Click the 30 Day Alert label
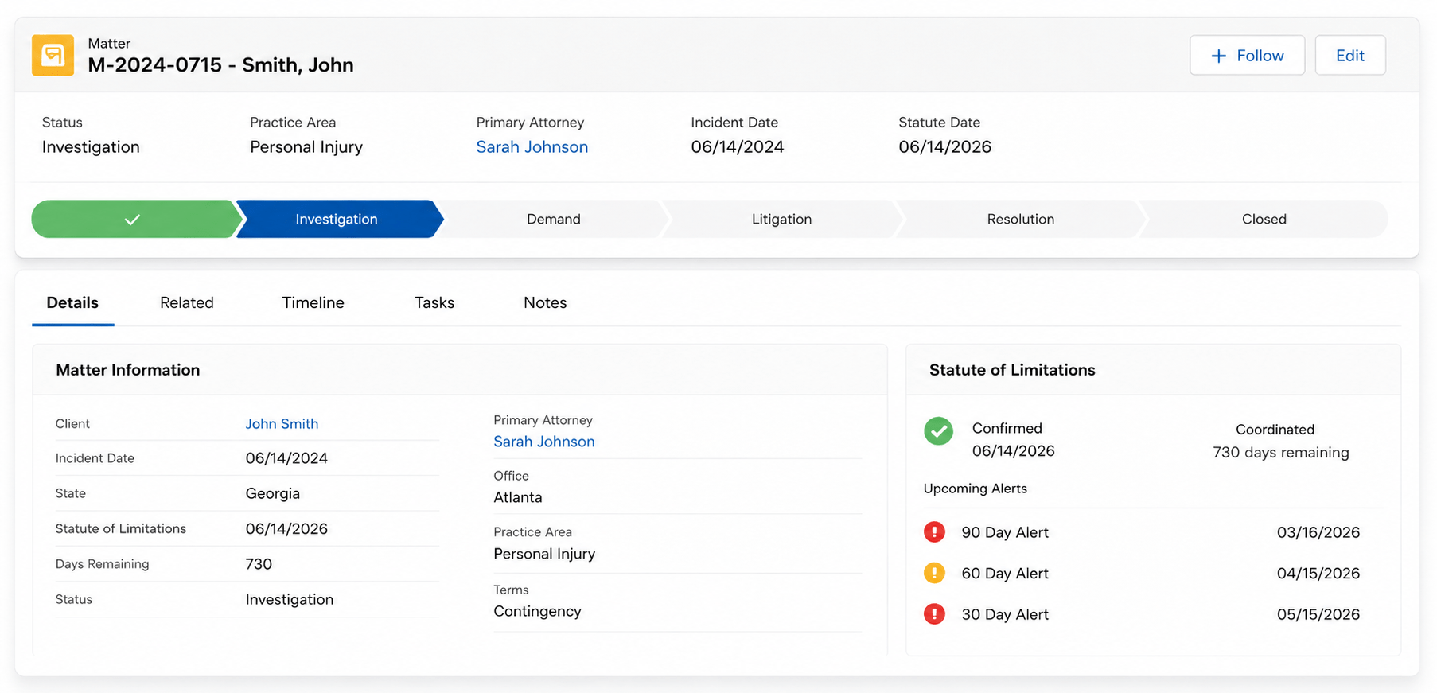Screen dimensions: 1437x693 pyautogui.click(x=1005, y=614)
